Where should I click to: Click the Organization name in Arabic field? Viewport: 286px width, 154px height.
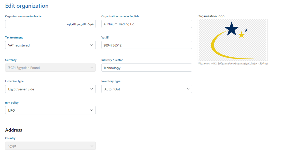click(50, 24)
